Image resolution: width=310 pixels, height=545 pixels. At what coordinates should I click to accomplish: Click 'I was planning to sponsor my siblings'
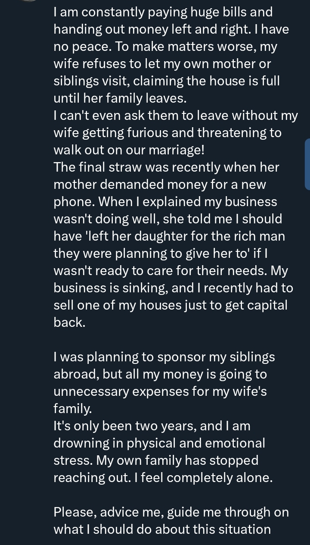164,357
